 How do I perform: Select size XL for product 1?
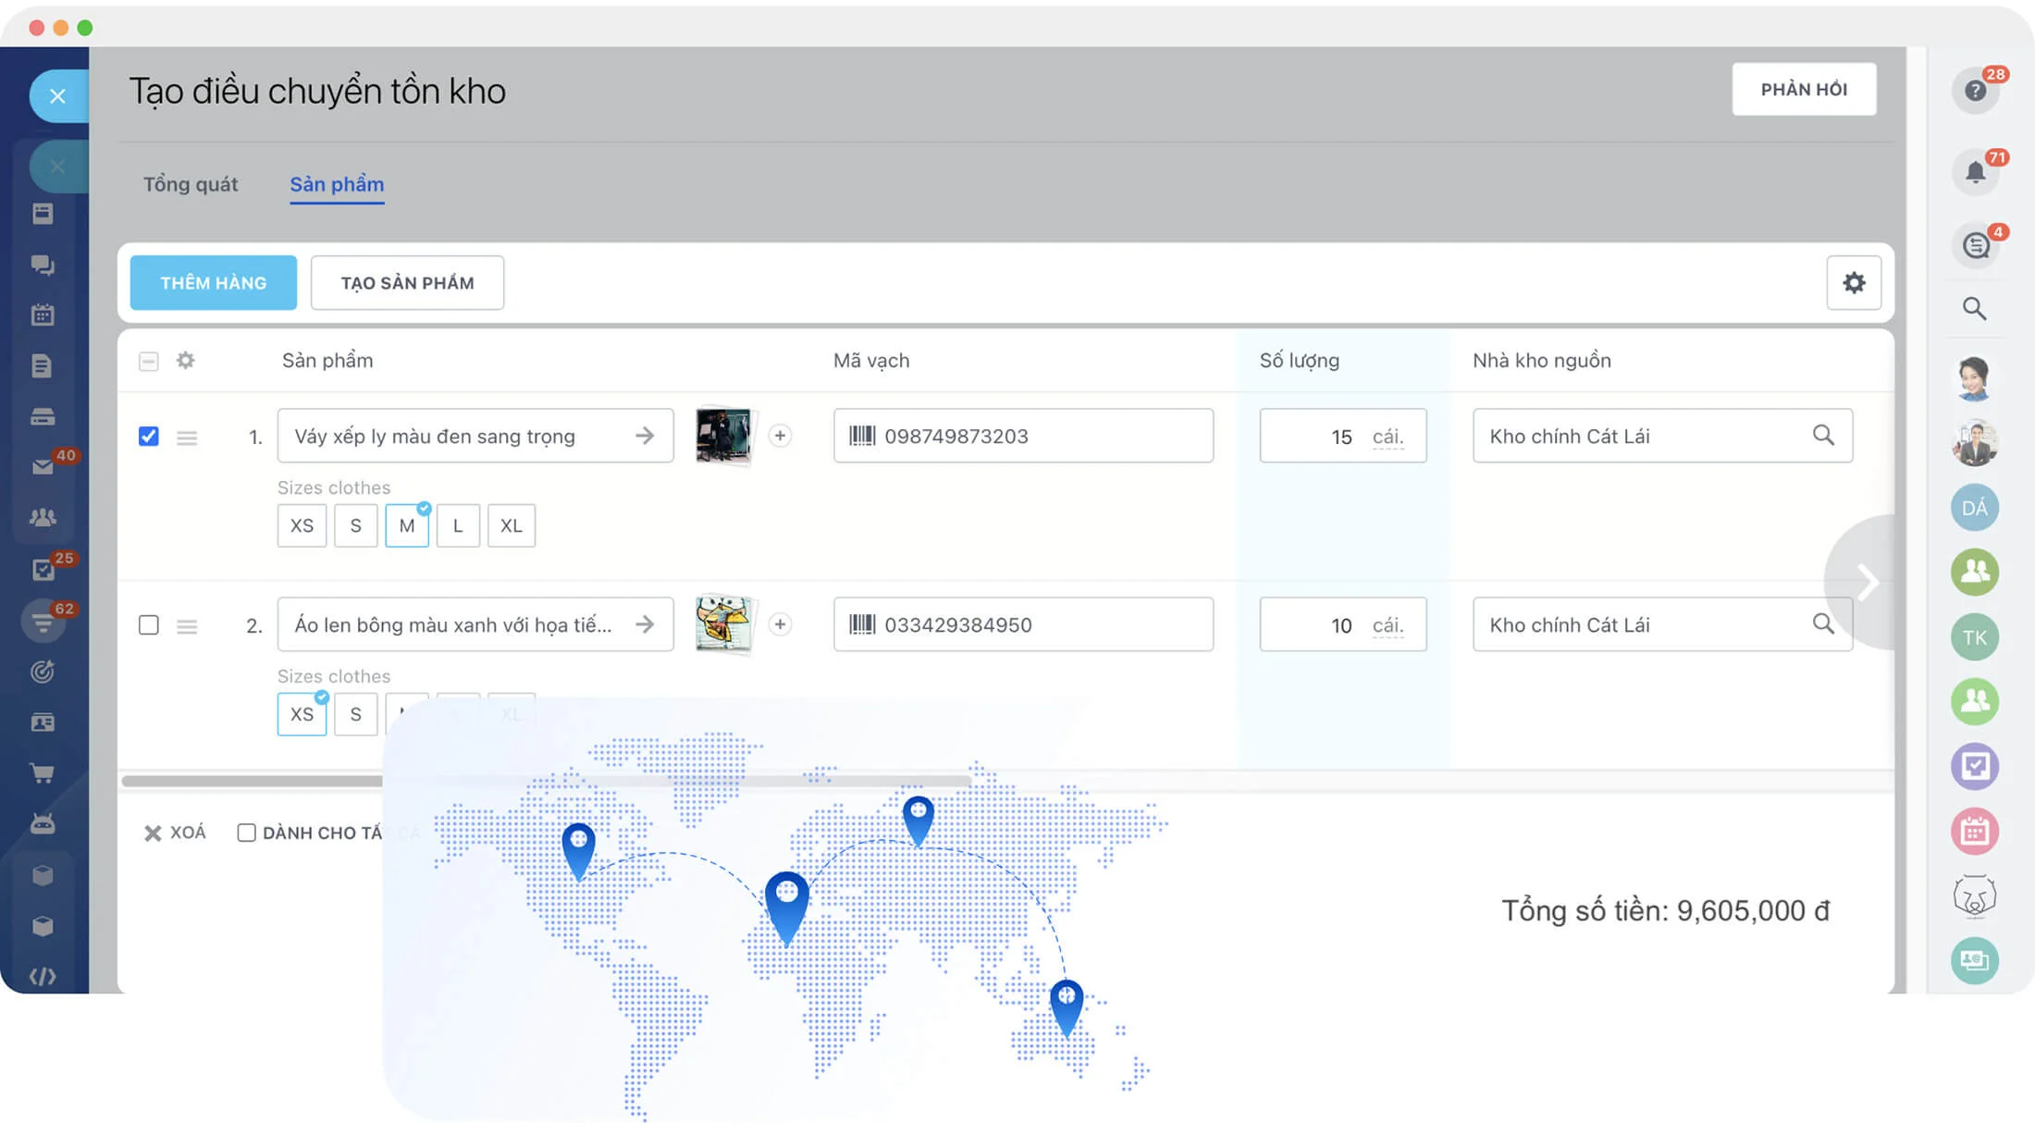(511, 525)
